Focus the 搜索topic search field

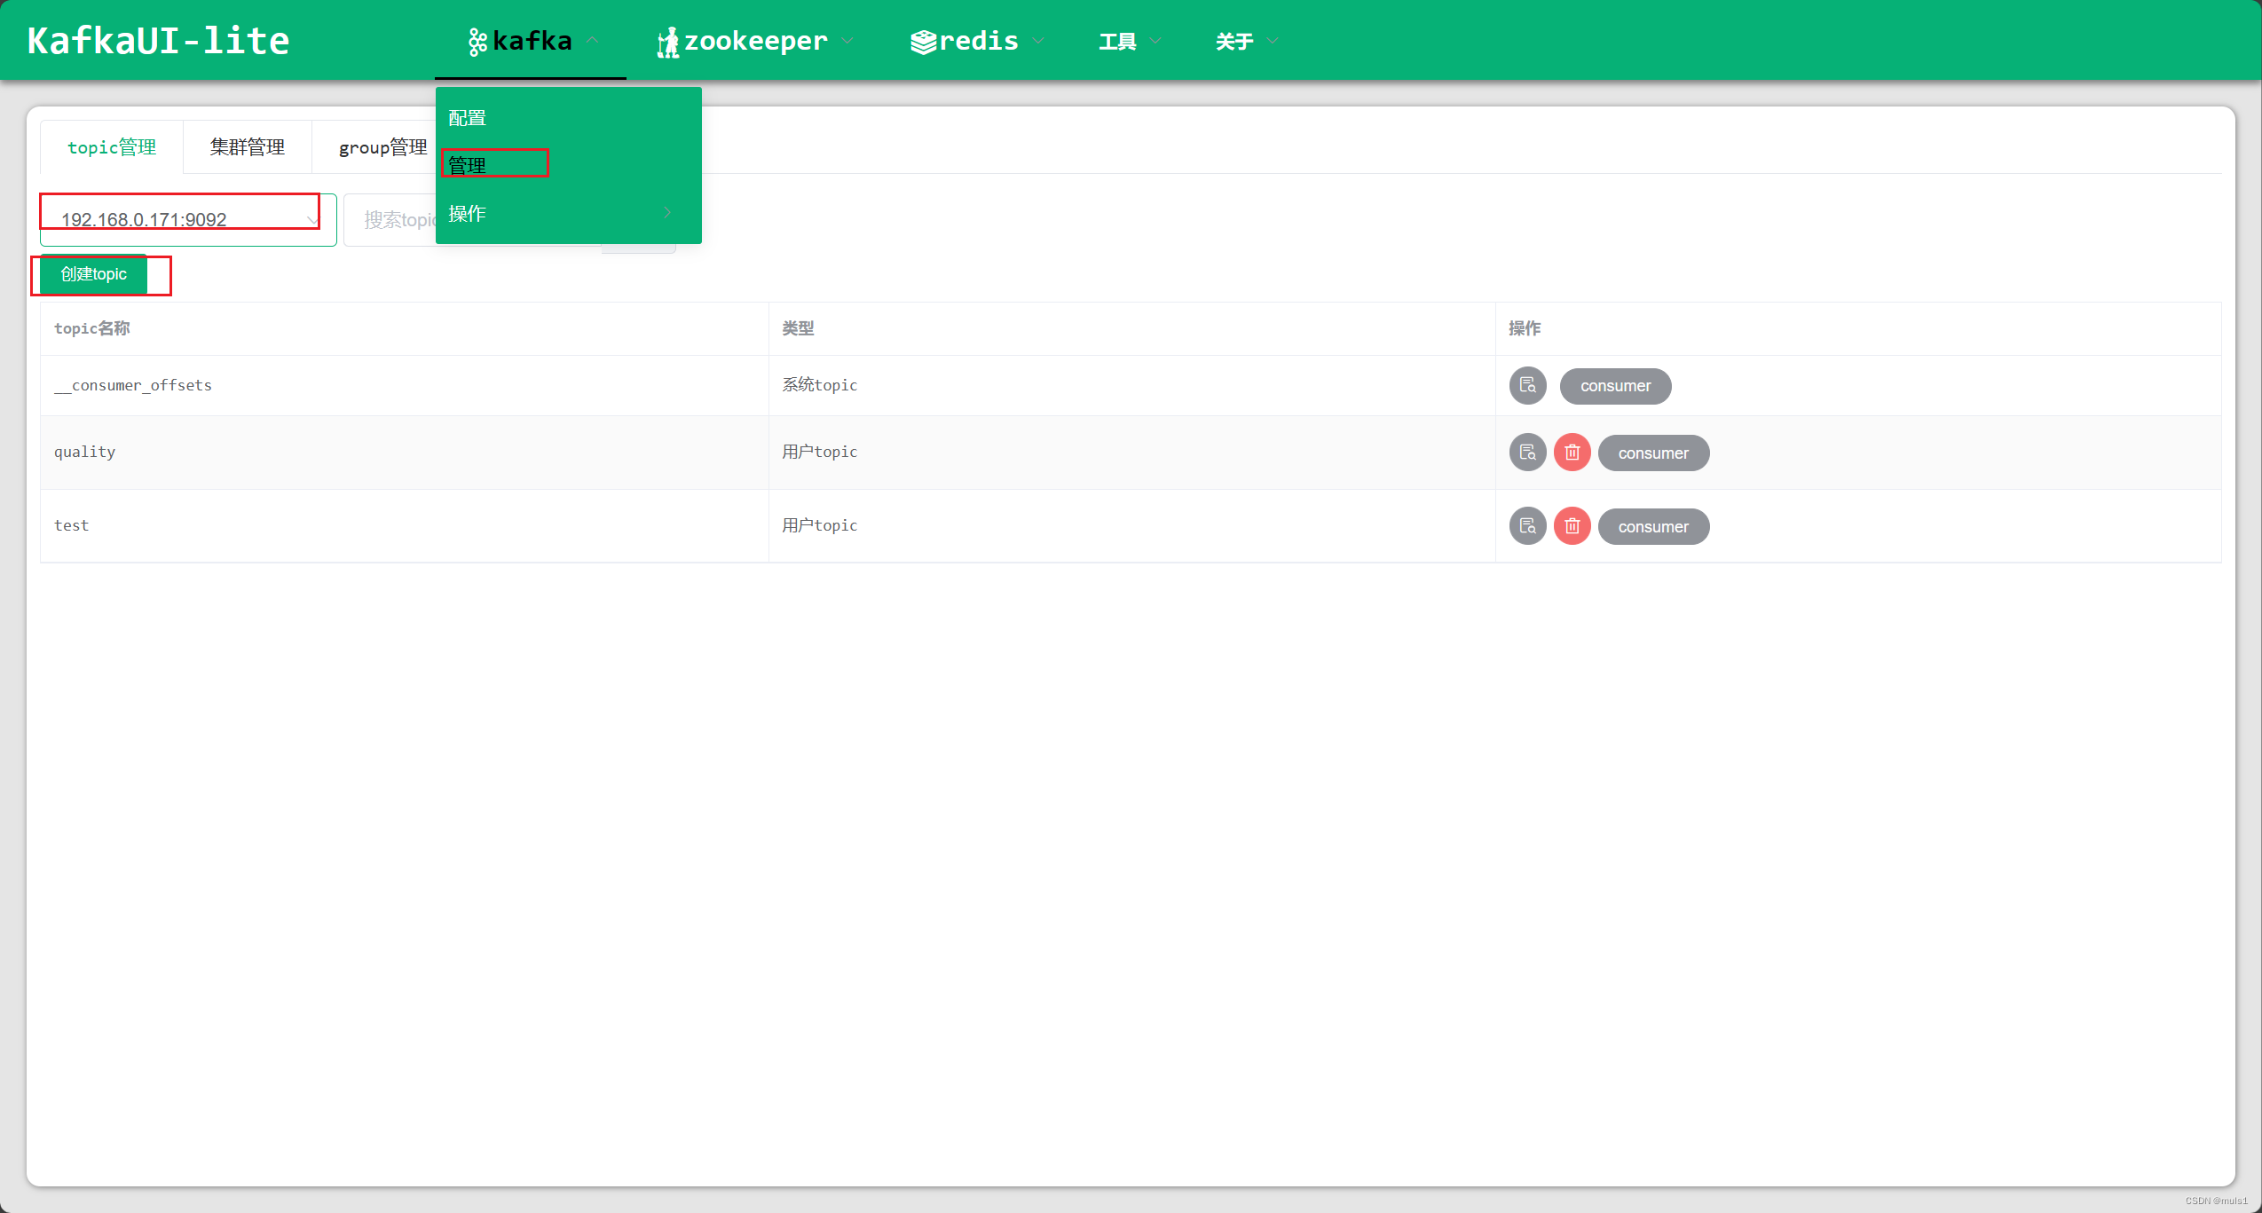pyautogui.click(x=390, y=219)
